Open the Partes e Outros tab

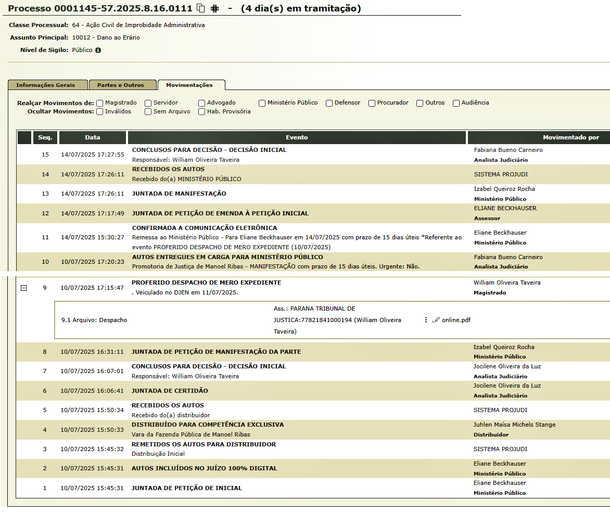click(x=122, y=85)
